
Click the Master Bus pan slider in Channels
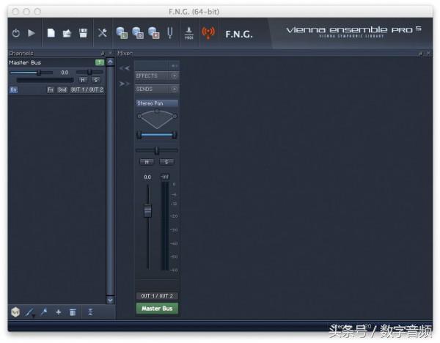(x=89, y=73)
